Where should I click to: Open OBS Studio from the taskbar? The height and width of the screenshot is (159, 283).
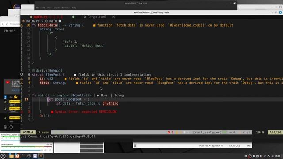[x=29, y=156]
